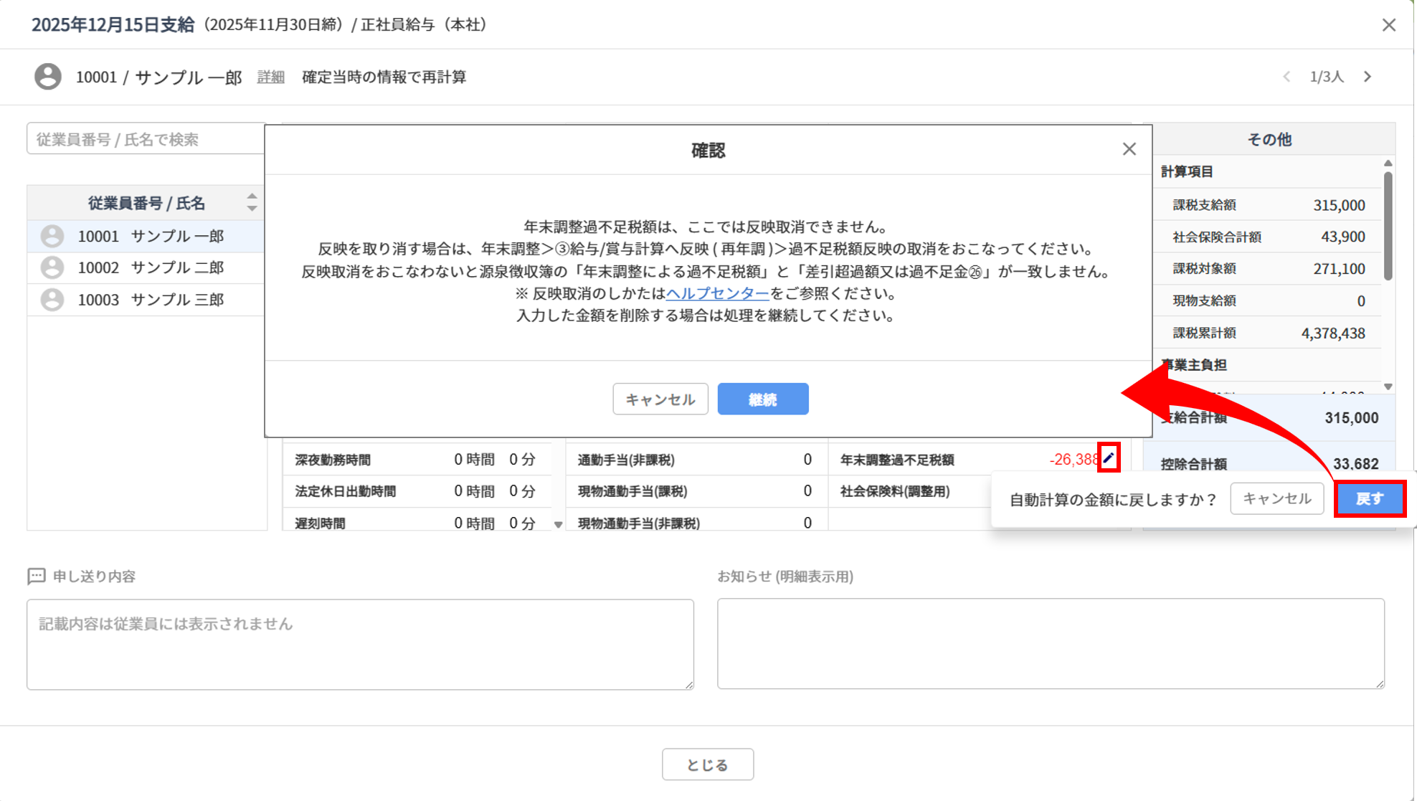1417x801 pixels.
Task: Click 確定当時の情報で再計算
Action: tap(384, 77)
